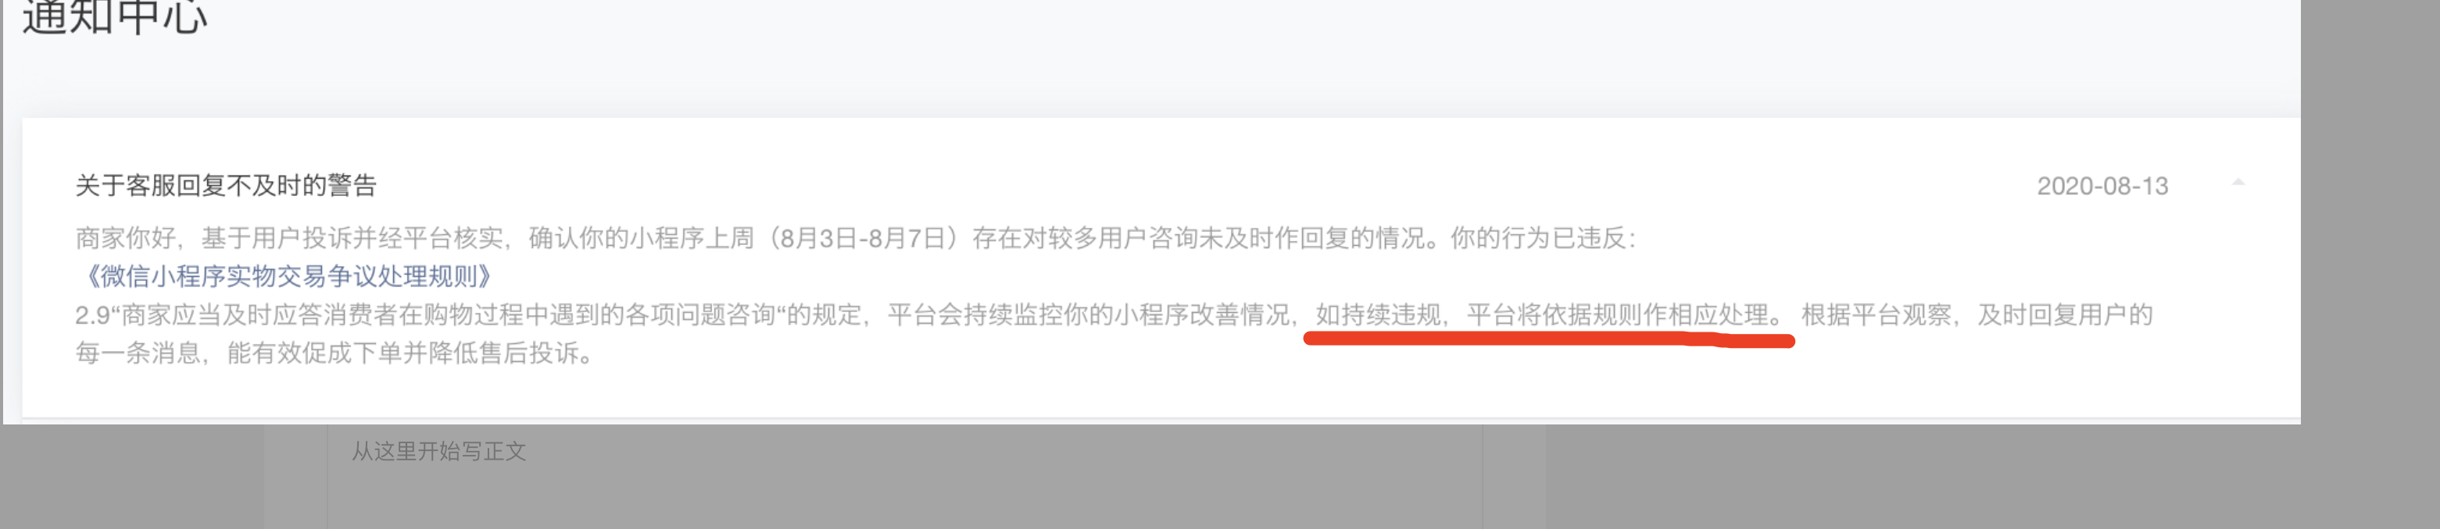
Task: Click the date range （8月3日-8月7日）
Action: (865, 239)
